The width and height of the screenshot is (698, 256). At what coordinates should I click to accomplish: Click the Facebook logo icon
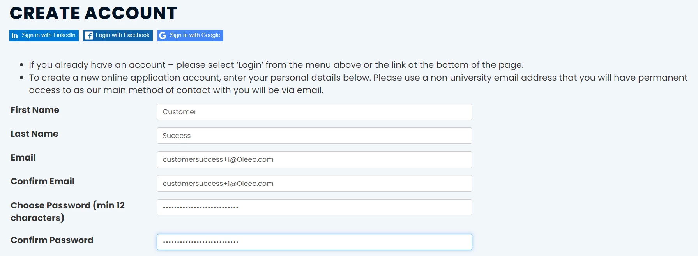point(89,35)
